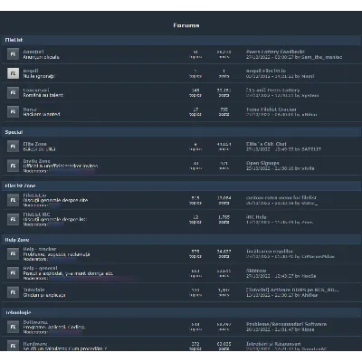The height and width of the screenshot is (362, 362).
Task: Open last post Elite's Chit-Chat
Action: pos(266,144)
